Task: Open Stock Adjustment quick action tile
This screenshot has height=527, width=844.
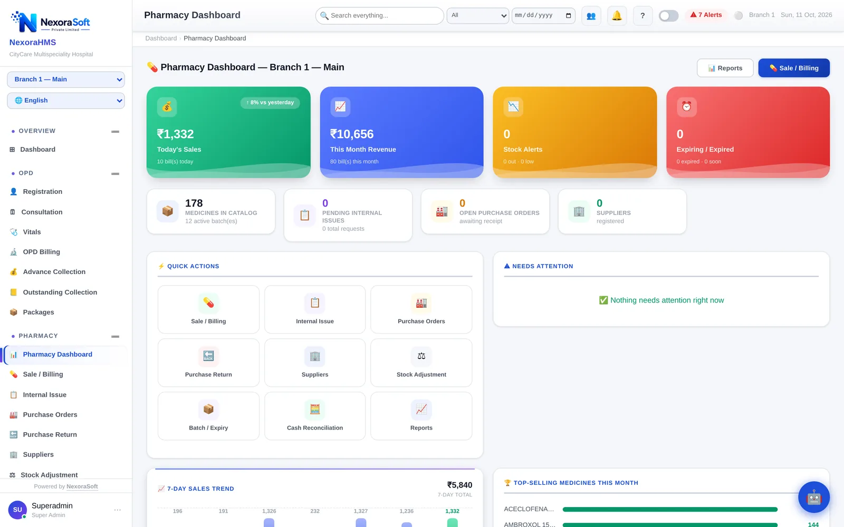Action: tap(421, 363)
